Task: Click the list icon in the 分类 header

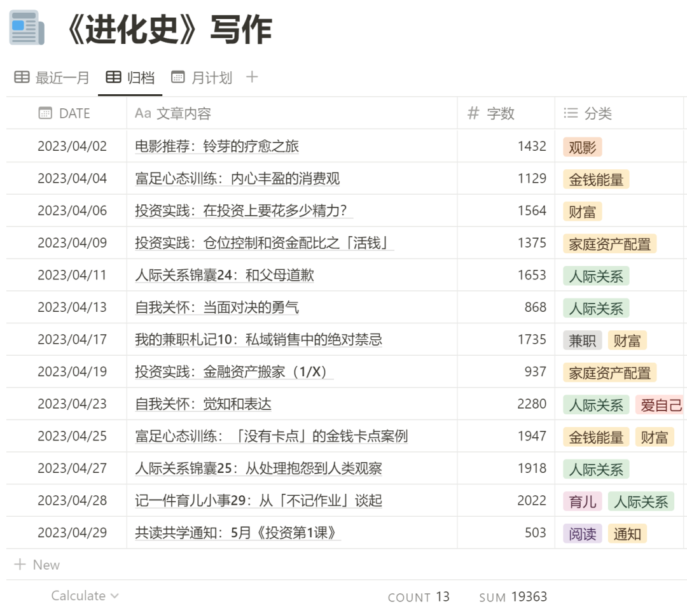Action: pos(571,113)
